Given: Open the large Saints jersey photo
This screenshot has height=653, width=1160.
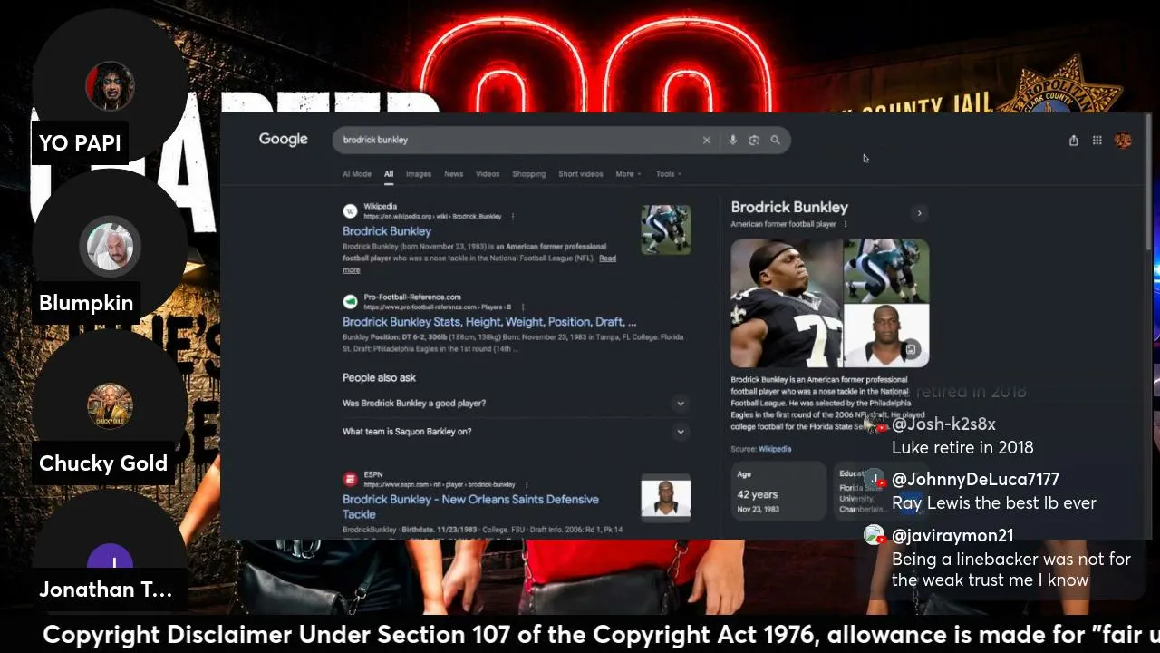Looking at the screenshot, I should pyautogui.click(x=787, y=303).
